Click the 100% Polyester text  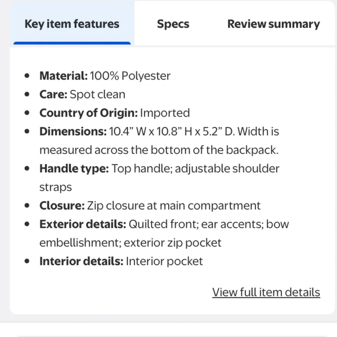coord(130,76)
